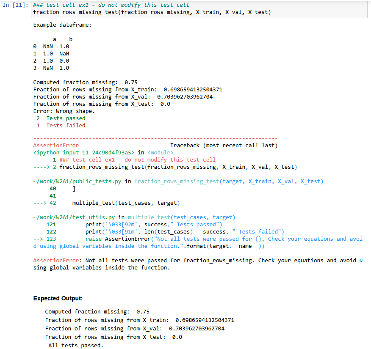Select the In [11] cell prompt
Screen dimensions: 371x349
pyautogui.click(x=15, y=5)
